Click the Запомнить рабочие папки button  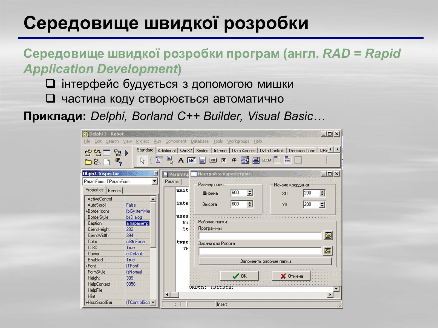[265, 261]
